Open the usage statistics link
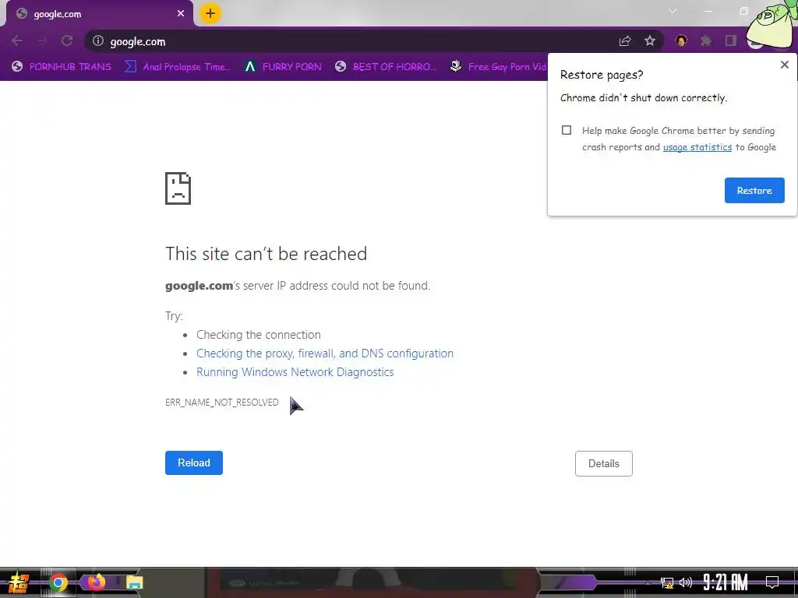 pyautogui.click(x=697, y=147)
